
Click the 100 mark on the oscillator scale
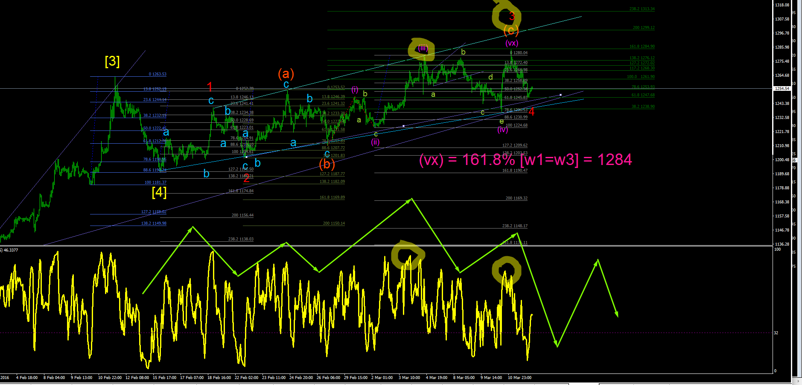click(x=777, y=249)
